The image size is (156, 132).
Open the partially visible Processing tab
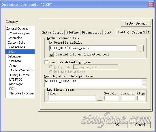click(137, 32)
